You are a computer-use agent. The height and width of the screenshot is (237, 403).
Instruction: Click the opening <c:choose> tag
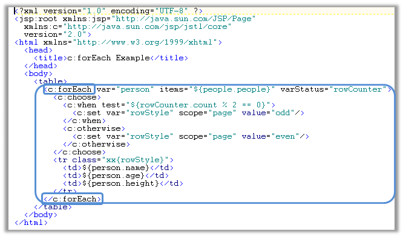77,97
